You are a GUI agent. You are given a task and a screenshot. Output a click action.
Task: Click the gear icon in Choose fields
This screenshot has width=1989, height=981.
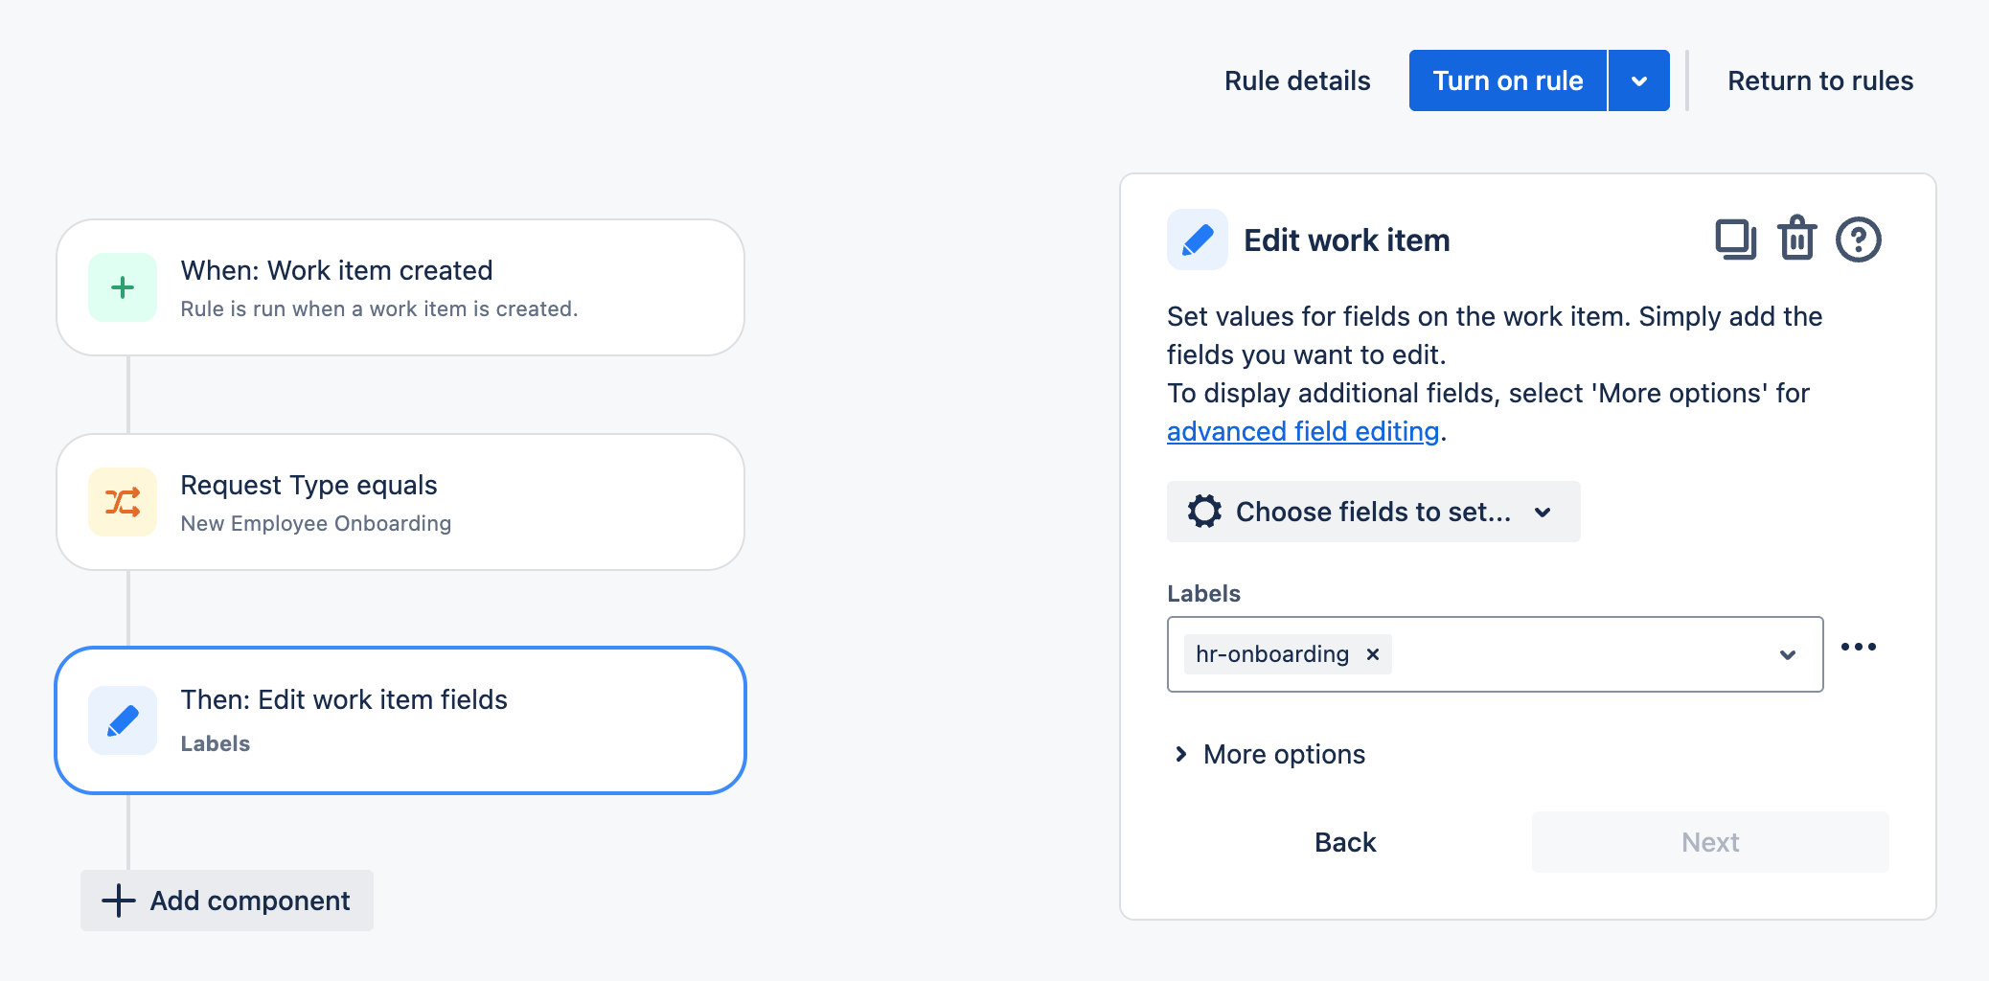(x=1204, y=512)
